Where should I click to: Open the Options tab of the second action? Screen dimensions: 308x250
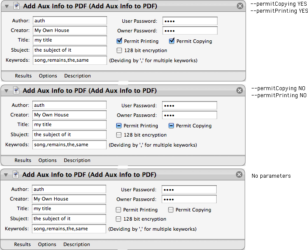(x=48, y=160)
